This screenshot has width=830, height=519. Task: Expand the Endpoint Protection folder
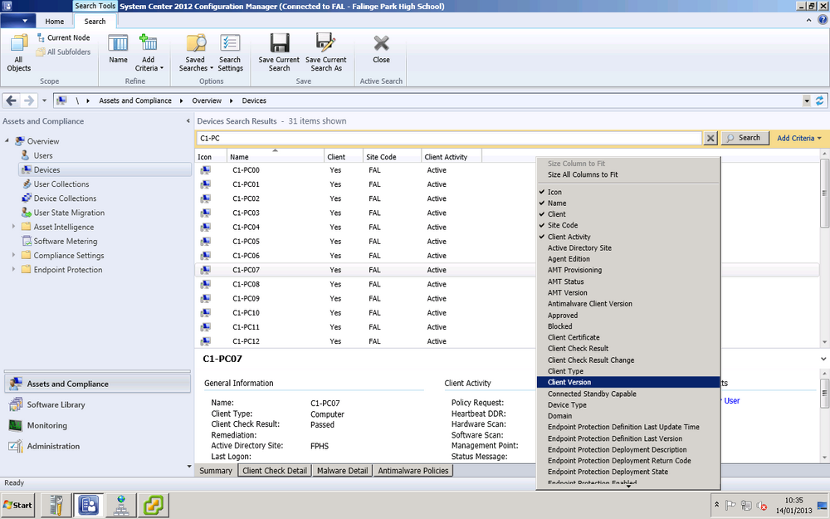pyautogui.click(x=13, y=269)
